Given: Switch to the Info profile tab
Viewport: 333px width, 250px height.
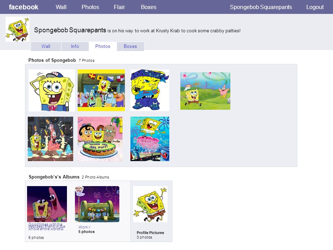Looking at the screenshot, I should [x=75, y=46].
